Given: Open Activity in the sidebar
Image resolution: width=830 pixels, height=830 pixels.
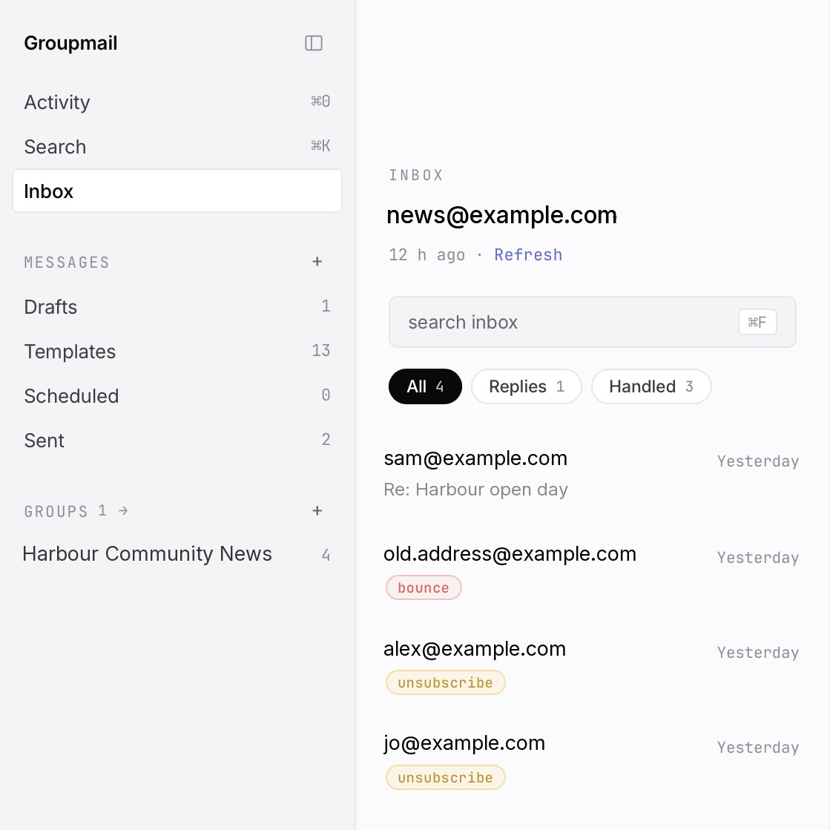Looking at the screenshot, I should click(177, 102).
